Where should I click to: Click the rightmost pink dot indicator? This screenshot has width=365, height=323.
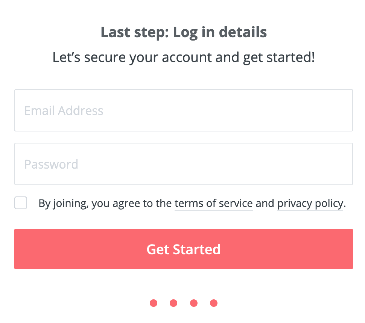tap(213, 303)
